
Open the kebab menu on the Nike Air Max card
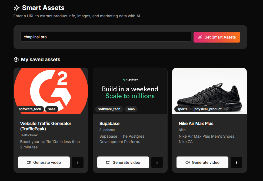click(237, 162)
